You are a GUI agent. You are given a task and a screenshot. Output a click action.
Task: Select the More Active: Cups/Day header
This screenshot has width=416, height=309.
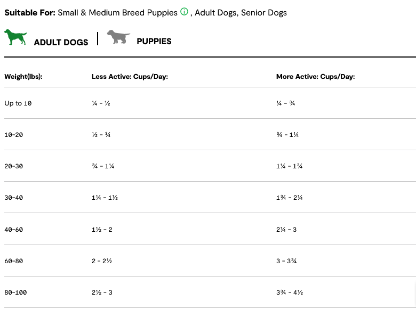click(x=315, y=77)
